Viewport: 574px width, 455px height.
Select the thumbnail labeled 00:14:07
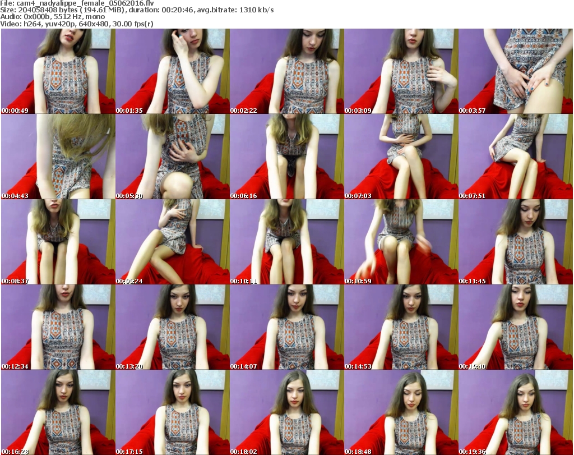[x=286, y=327]
